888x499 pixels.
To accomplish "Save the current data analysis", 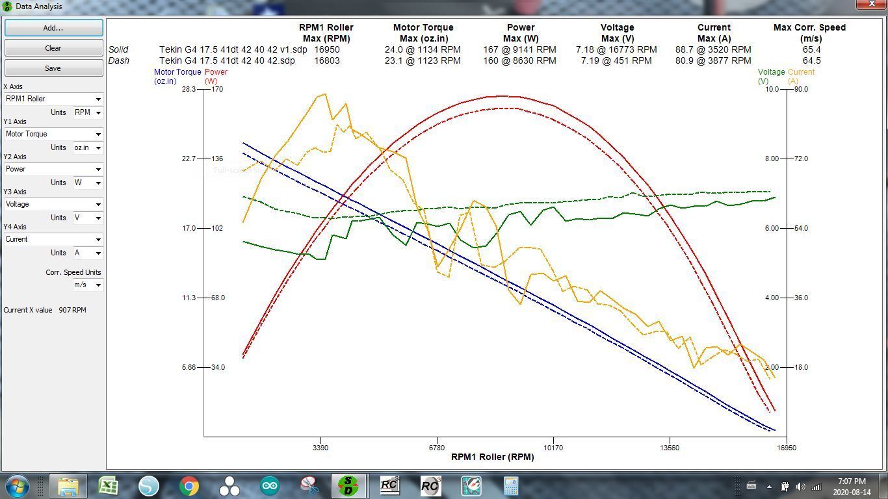I will click(53, 68).
